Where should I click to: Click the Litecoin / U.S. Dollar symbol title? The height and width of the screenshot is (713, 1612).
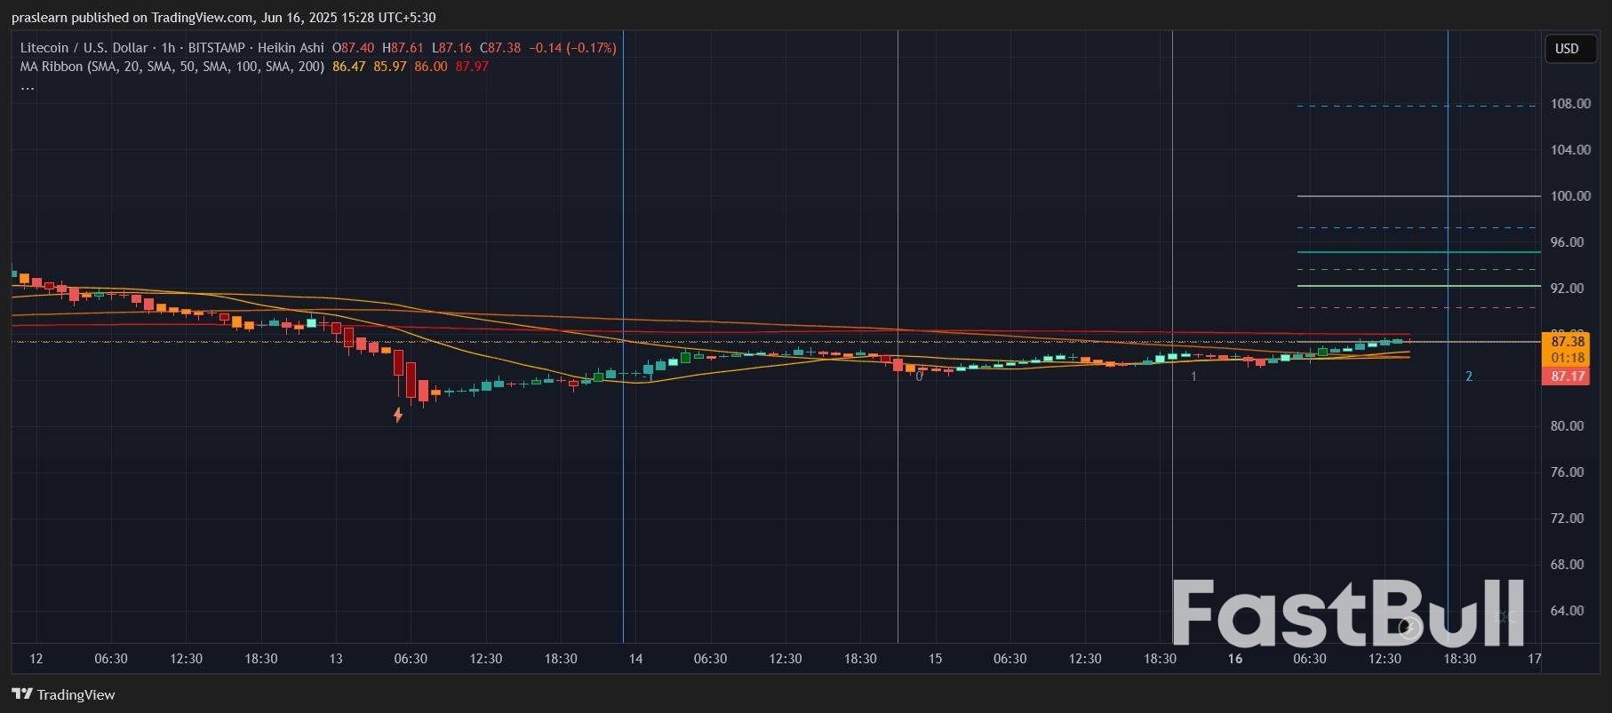click(84, 48)
